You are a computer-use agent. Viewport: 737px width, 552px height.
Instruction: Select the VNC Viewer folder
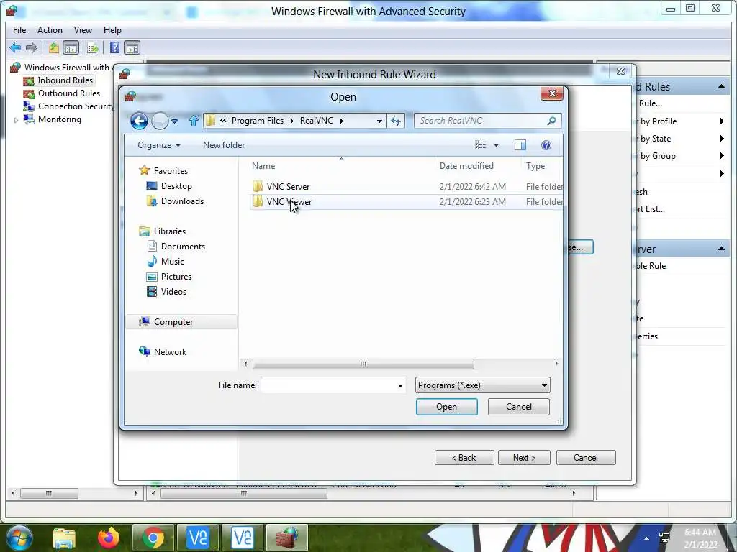coord(406,202)
